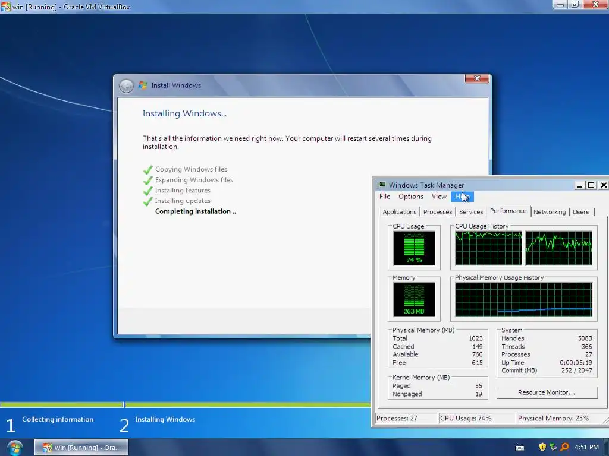Click the Resource Monitor button
The image size is (609, 456).
click(x=547, y=392)
